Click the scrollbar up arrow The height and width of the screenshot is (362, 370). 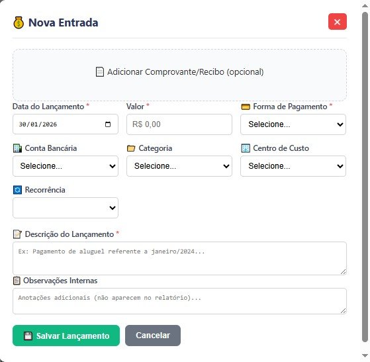365,6
